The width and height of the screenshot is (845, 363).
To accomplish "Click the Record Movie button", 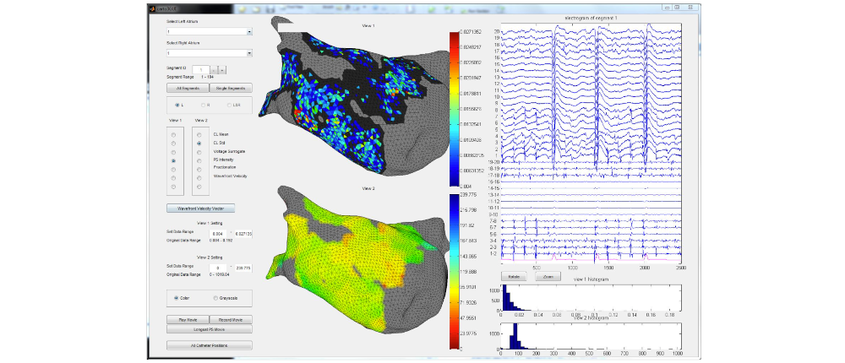I will click(231, 320).
